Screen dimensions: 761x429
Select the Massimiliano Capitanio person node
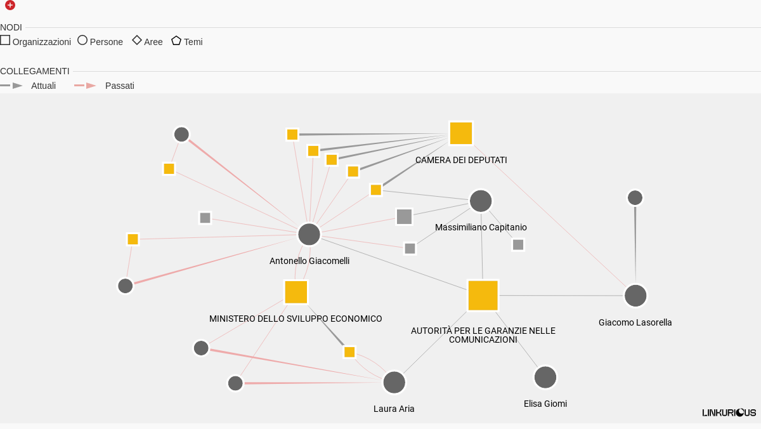click(x=481, y=201)
